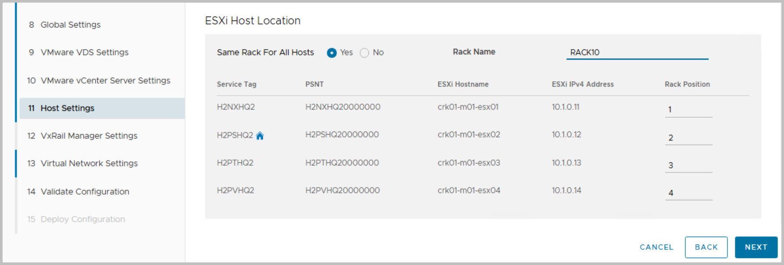Go to VMware VDS Settings step
This screenshot has height=265, width=784.
(x=84, y=53)
